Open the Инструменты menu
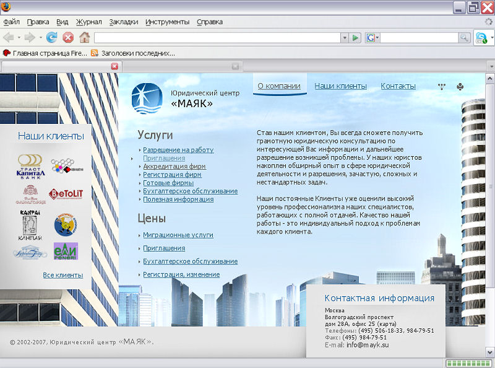 (x=167, y=22)
